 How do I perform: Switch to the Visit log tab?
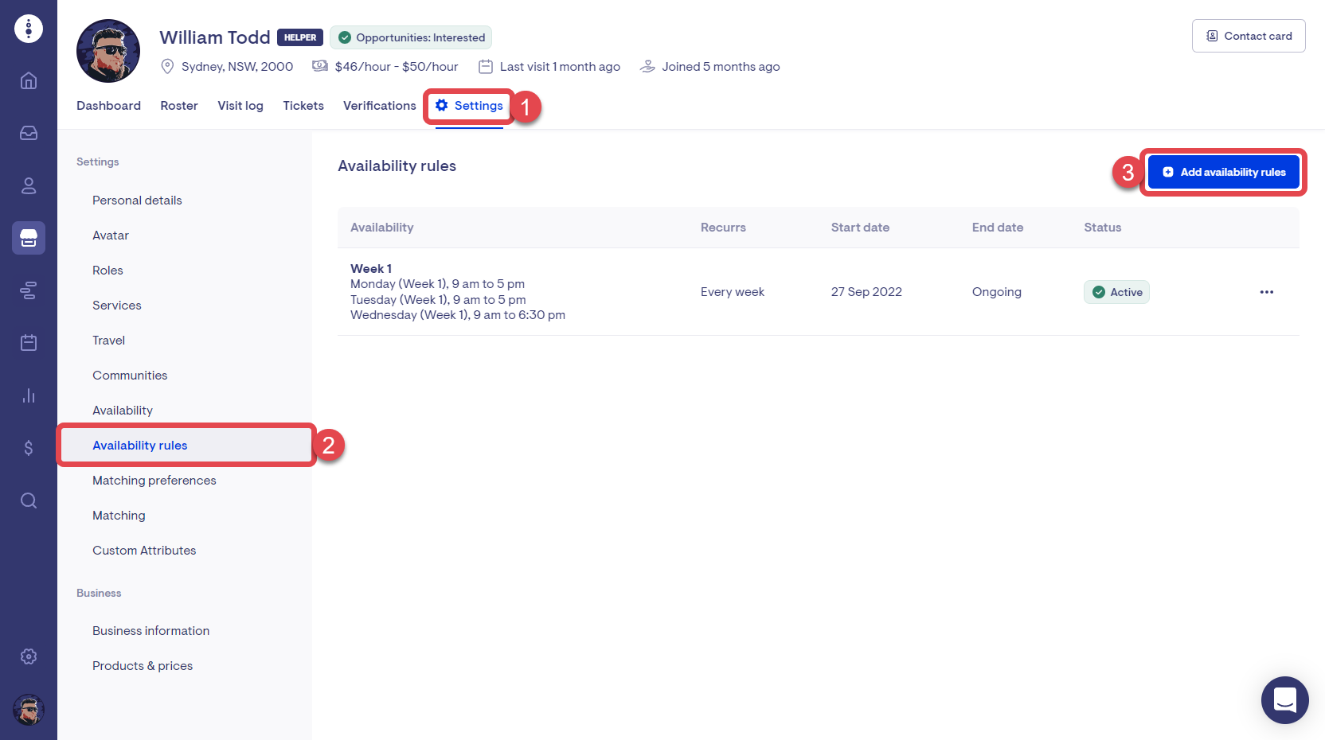(240, 106)
